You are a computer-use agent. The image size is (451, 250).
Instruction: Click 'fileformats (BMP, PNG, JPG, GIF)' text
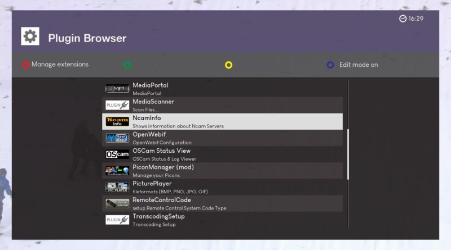pyautogui.click(x=170, y=192)
